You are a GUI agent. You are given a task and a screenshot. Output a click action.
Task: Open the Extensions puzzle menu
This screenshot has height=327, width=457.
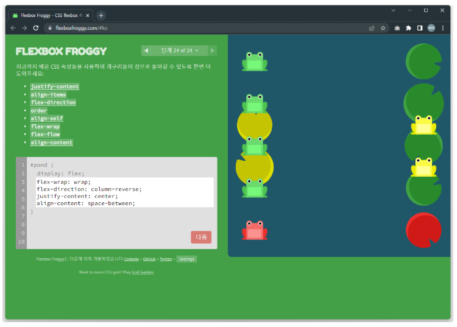pyautogui.click(x=408, y=28)
